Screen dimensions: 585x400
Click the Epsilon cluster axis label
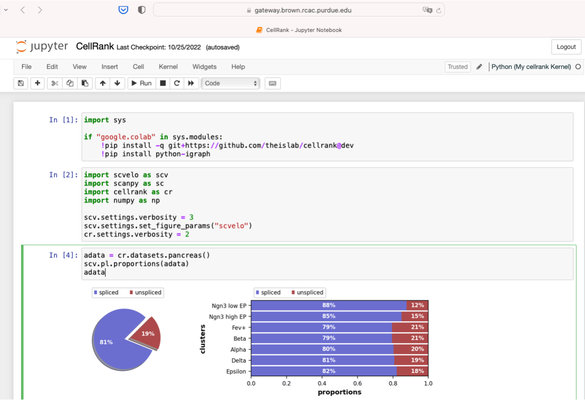pos(236,371)
